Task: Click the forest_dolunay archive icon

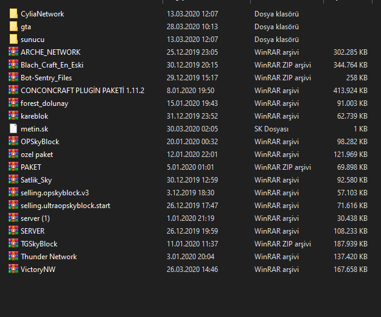Action: 13,103
